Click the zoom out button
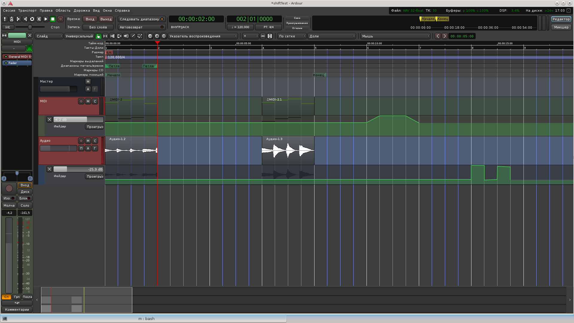The height and width of the screenshot is (323, 574). point(150,36)
